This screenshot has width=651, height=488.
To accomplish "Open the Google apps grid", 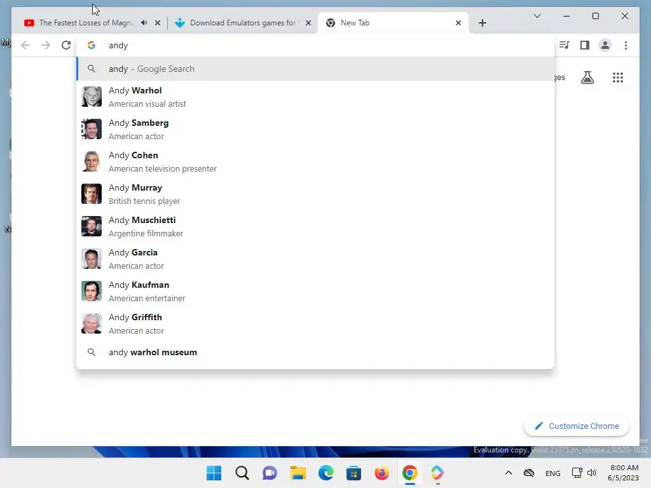I will pyautogui.click(x=618, y=78).
